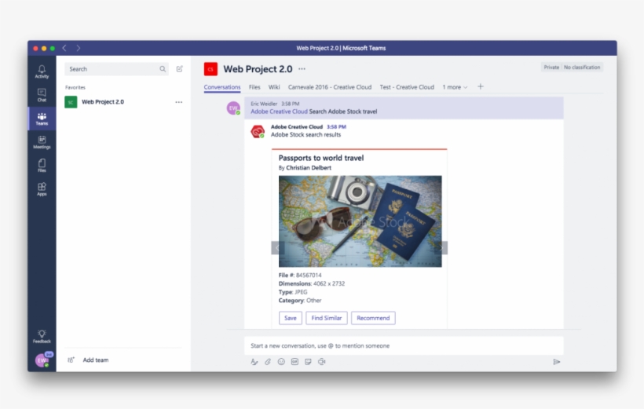The height and width of the screenshot is (409, 644).
Task: Open channel header ellipsis menu
Action: 302,69
